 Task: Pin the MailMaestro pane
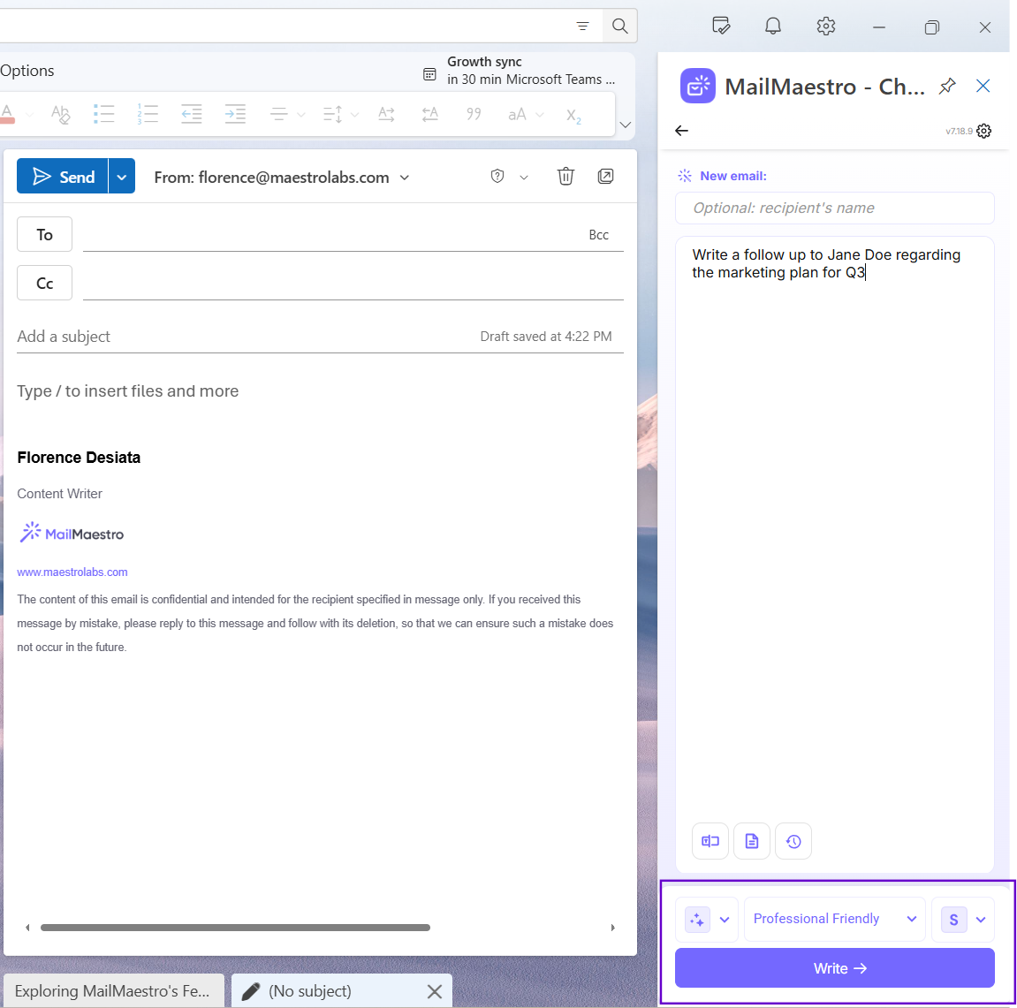(947, 87)
